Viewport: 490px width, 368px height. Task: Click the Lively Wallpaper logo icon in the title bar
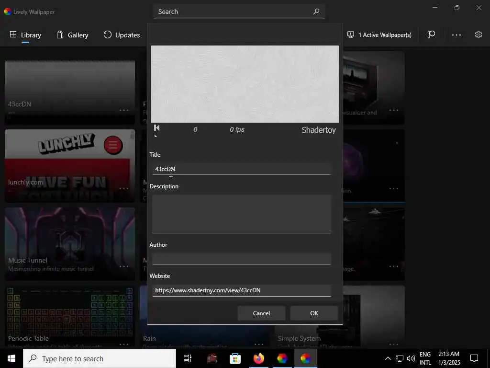coord(8,11)
